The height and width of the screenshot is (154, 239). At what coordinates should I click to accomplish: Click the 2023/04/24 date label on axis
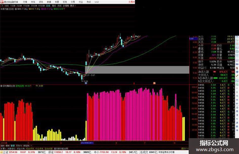[87, 143]
